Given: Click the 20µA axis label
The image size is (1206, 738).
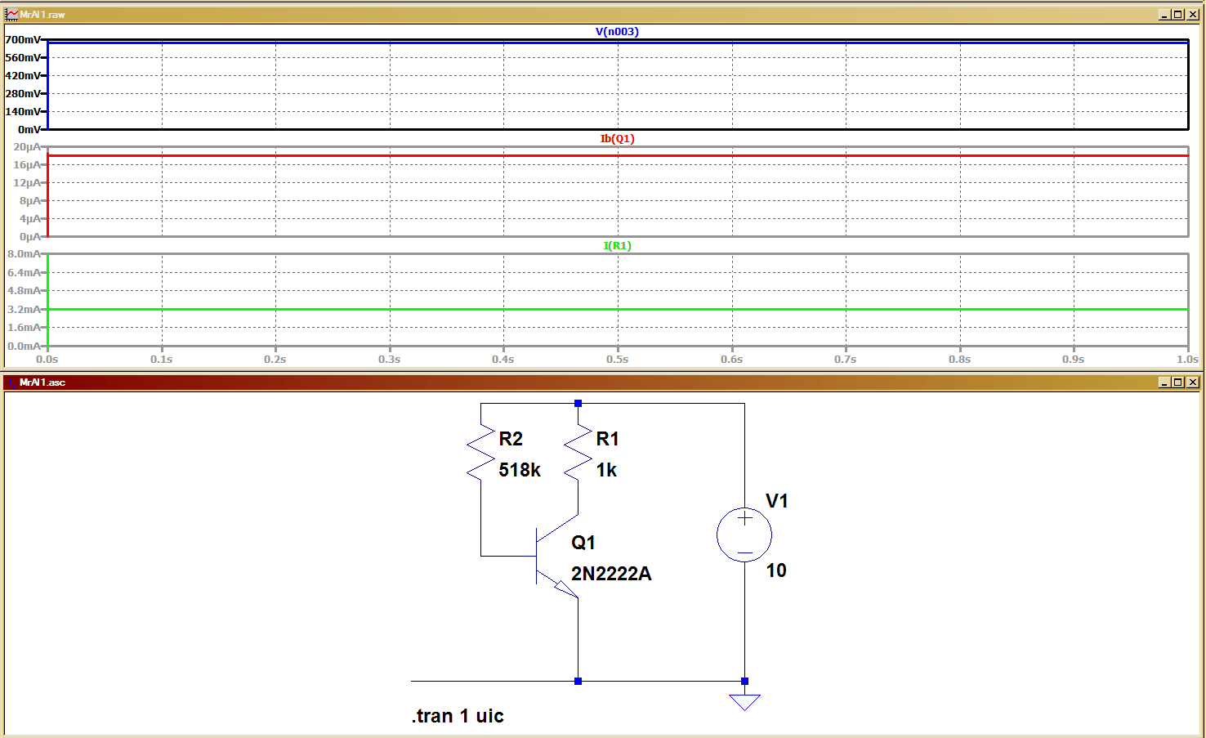Looking at the screenshot, I should (x=26, y=146).
